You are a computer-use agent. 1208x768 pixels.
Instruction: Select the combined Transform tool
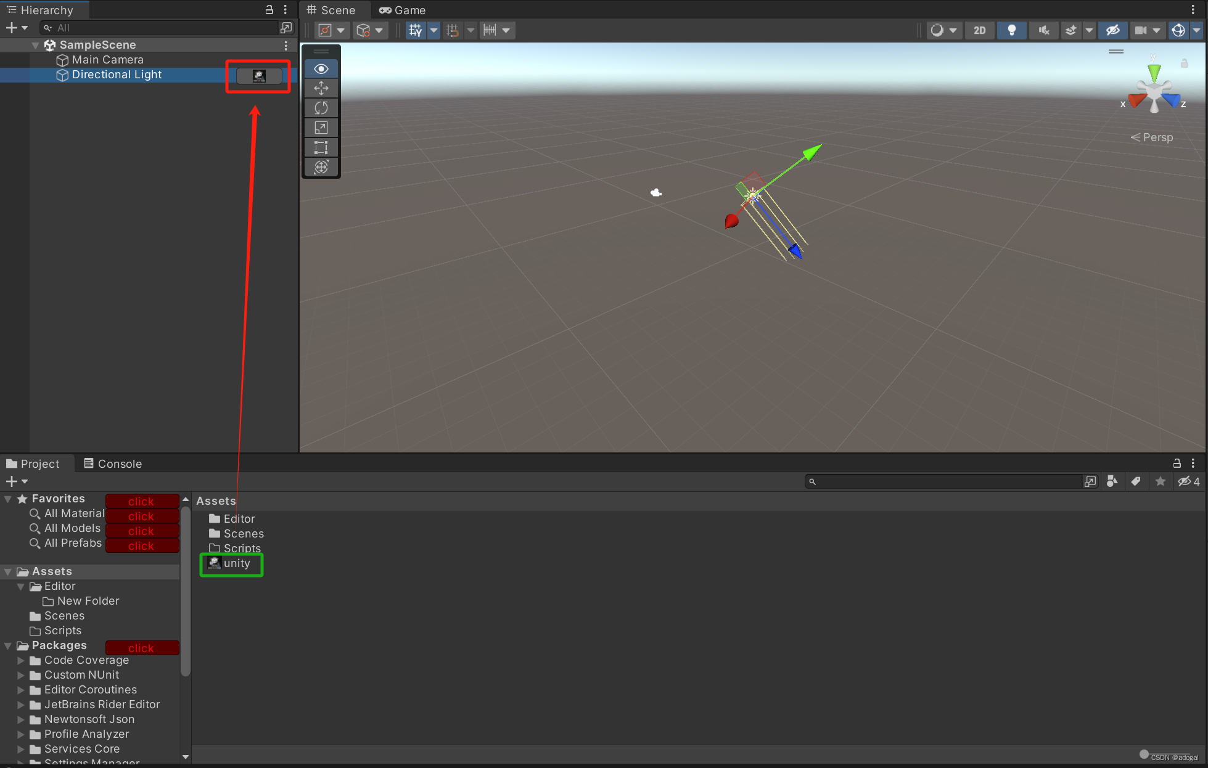click(x=321, y=167)
